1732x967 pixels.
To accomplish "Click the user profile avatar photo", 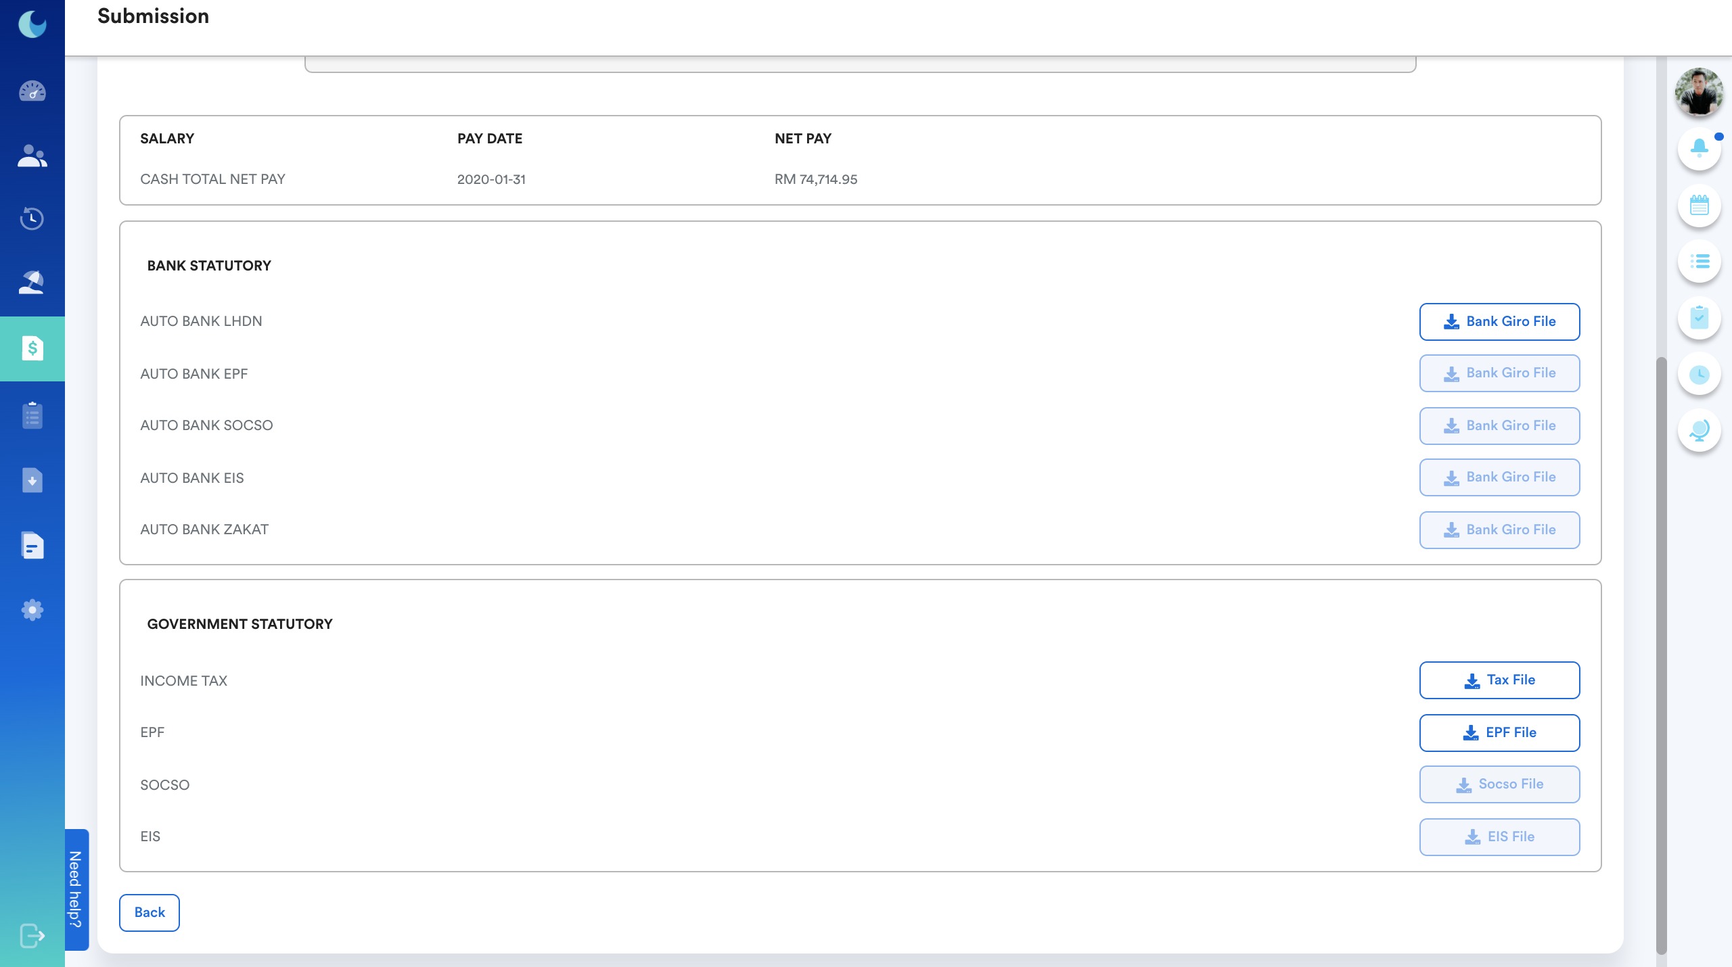I will [x=1699, y=91].
